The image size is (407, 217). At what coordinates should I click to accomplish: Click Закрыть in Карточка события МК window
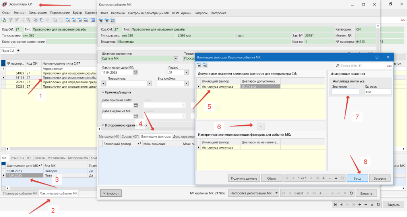(366, 193)
